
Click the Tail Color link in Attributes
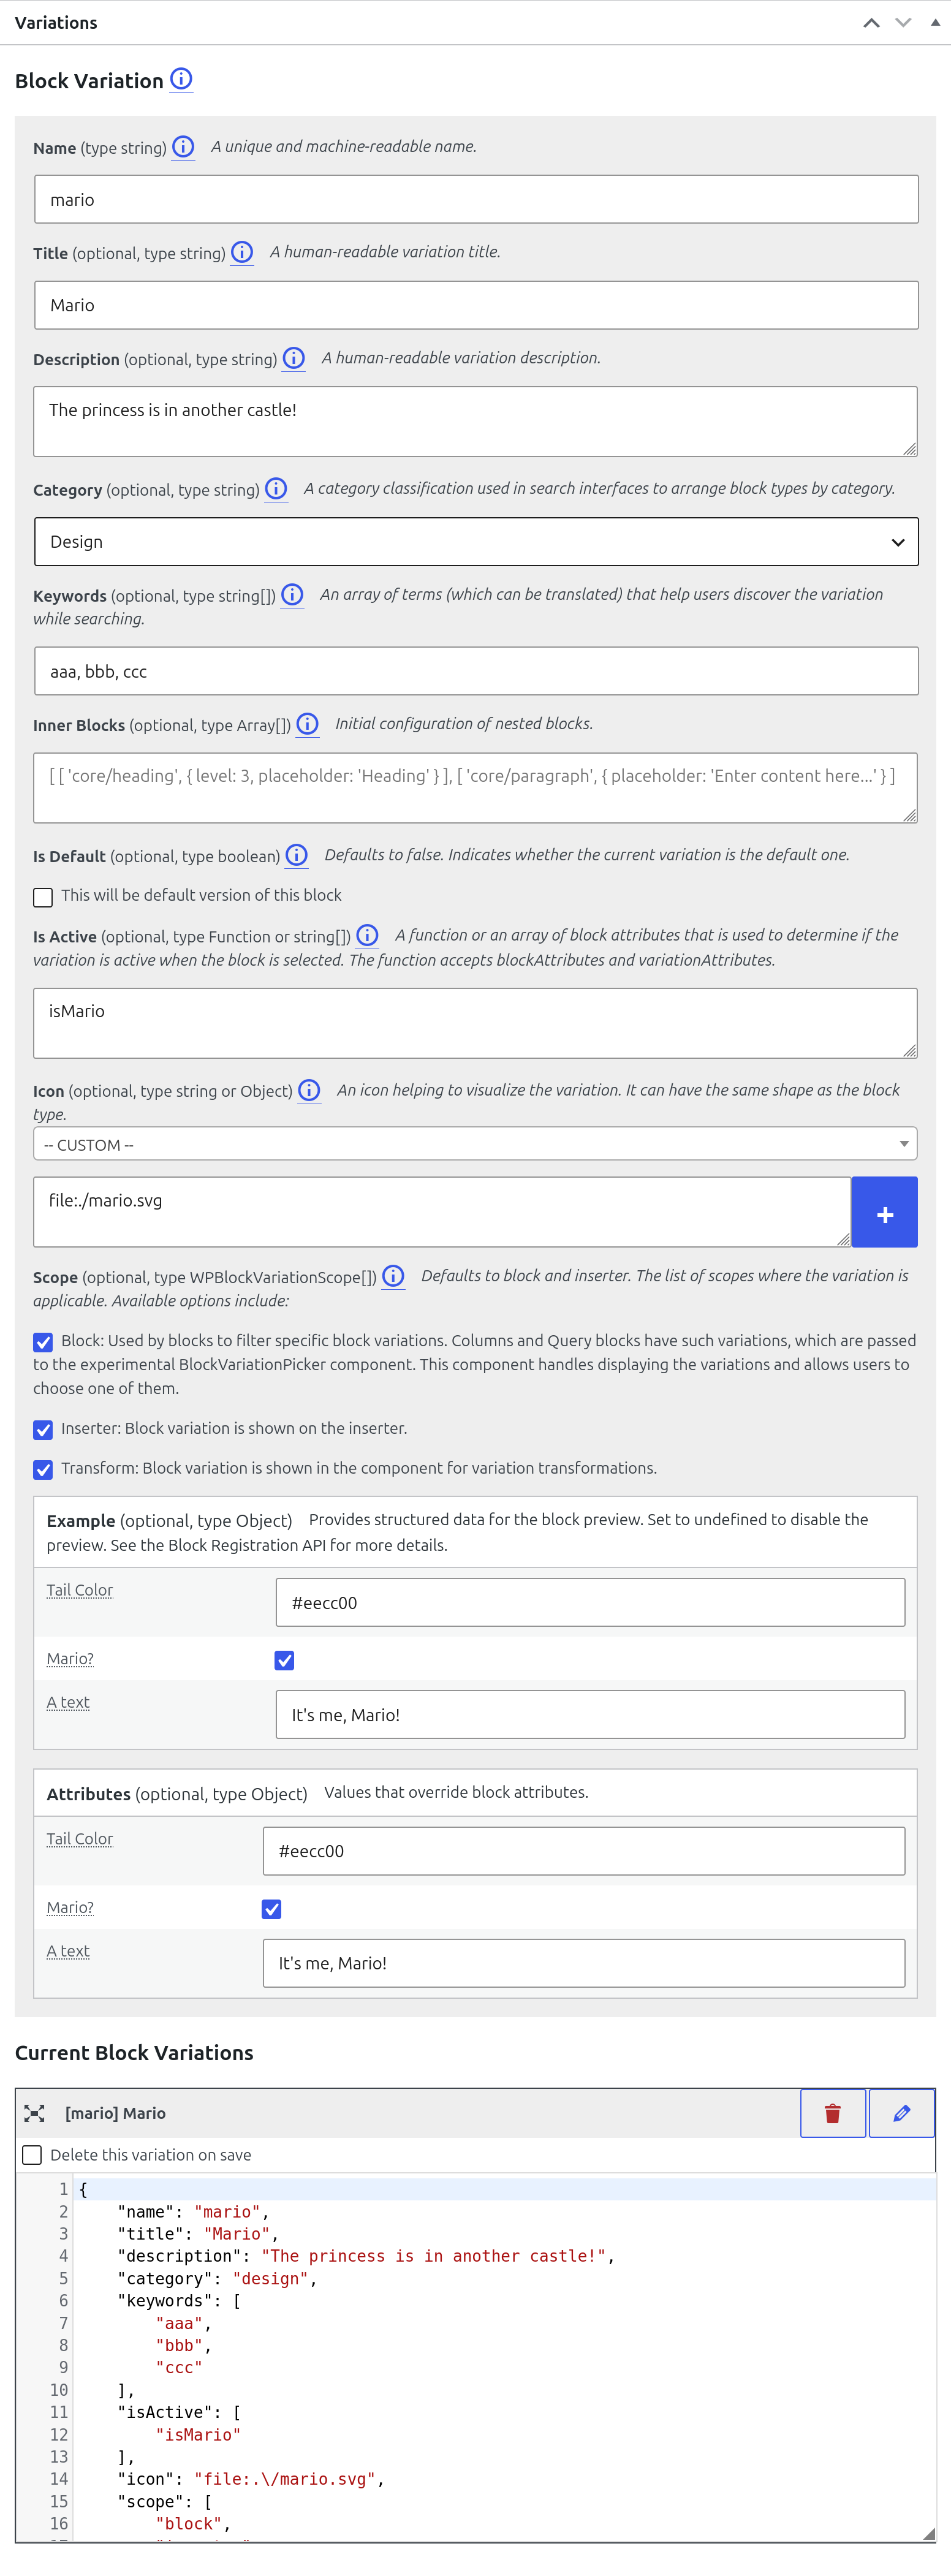(80, 1839)
